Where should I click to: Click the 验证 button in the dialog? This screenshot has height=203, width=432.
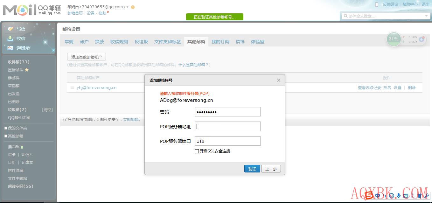pos(252,169)
